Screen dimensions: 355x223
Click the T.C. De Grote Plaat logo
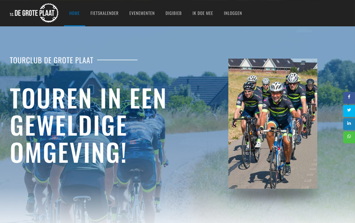[34, 13]
